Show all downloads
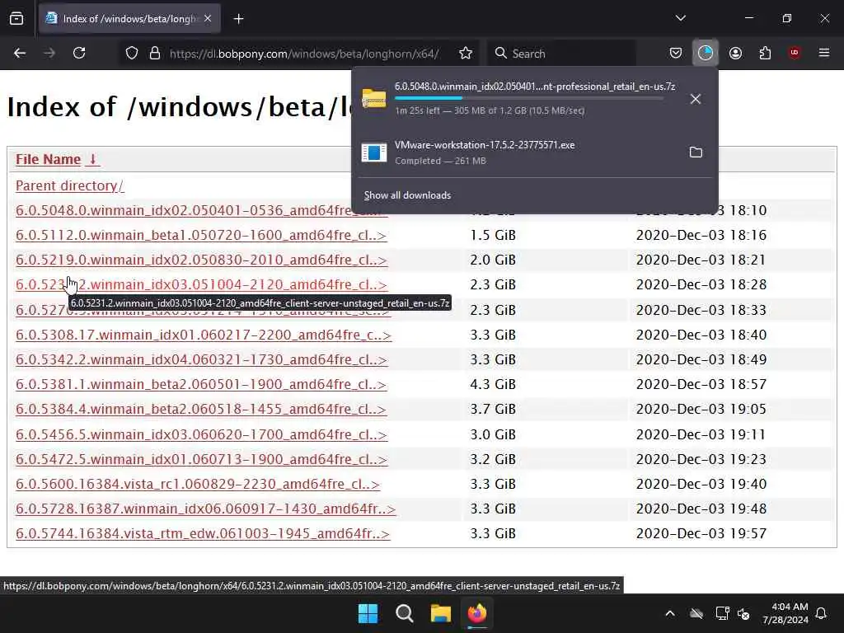 click(x=407, y=195)
